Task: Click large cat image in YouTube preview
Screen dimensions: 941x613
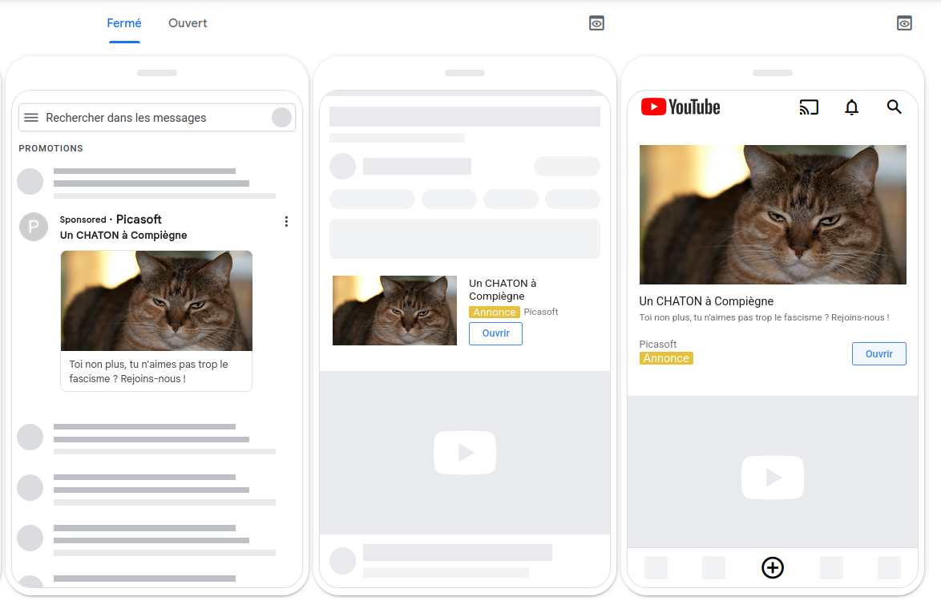Action: coord(773,215)
